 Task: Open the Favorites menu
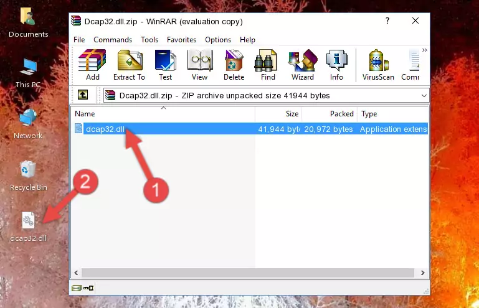181,40
